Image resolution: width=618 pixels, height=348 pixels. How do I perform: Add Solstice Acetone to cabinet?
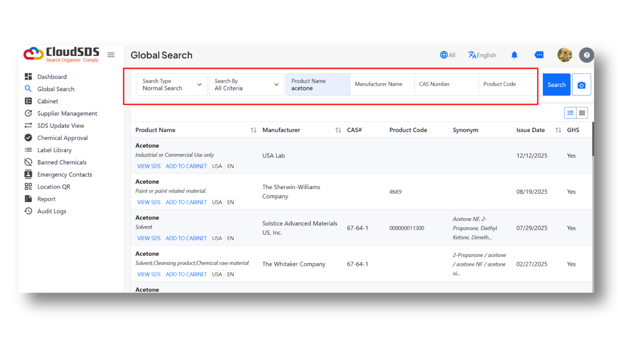click(186, 238)
